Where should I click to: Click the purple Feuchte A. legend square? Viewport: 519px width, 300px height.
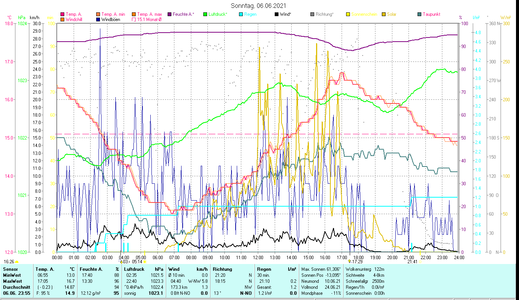tap(169, 14)
